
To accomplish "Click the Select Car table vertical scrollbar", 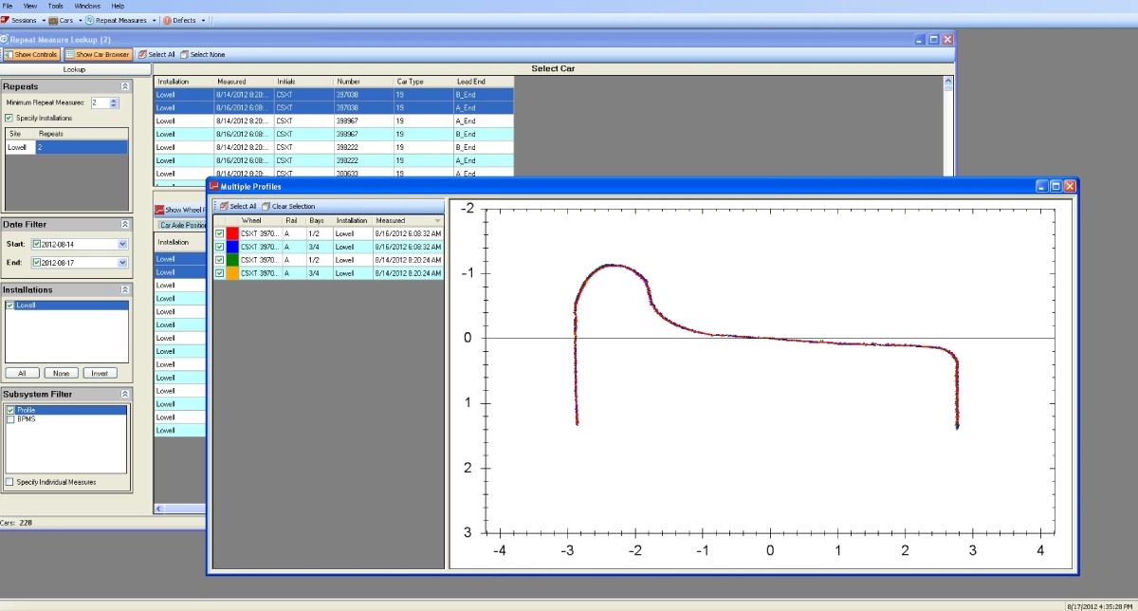I will coord(947,126).
